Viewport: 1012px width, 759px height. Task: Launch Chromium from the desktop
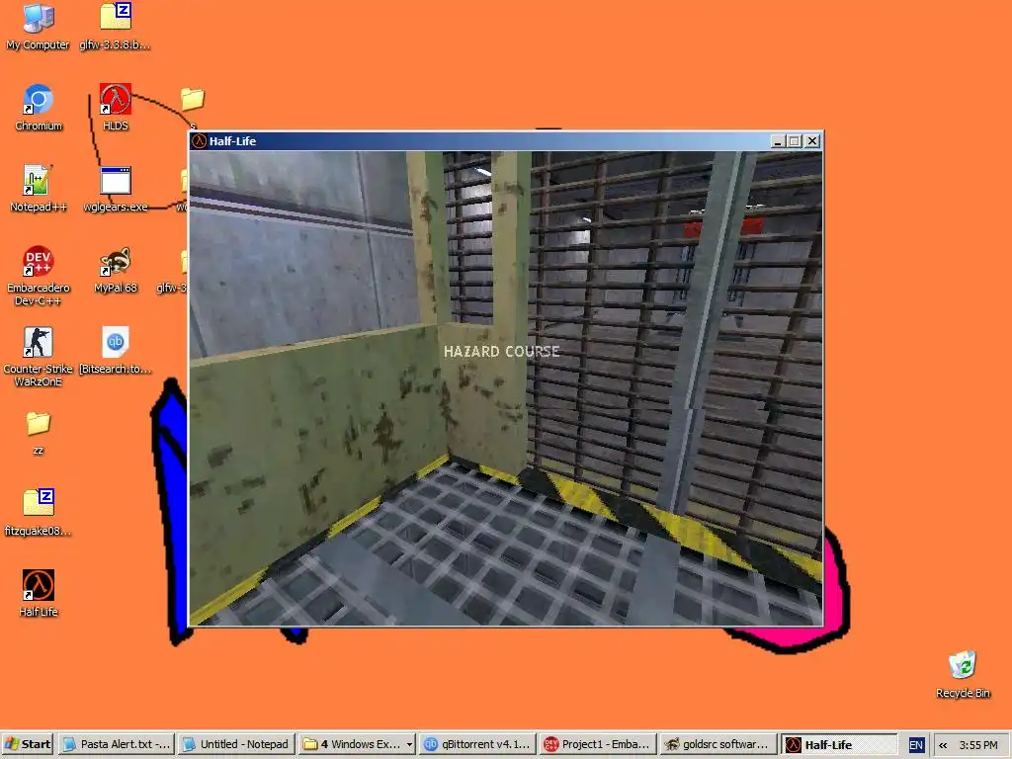coord(39,108)
